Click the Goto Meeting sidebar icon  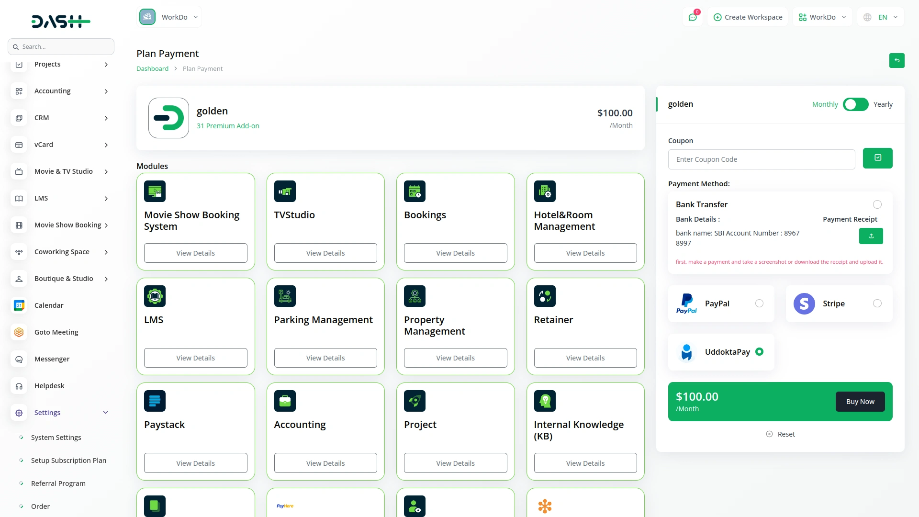(x=19, y=332)
